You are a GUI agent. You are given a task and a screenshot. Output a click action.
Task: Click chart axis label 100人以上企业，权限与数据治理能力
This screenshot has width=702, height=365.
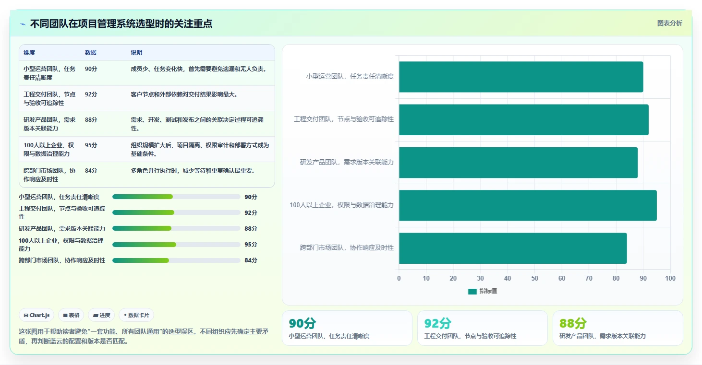pyautogui.click(x=341, y=205)
